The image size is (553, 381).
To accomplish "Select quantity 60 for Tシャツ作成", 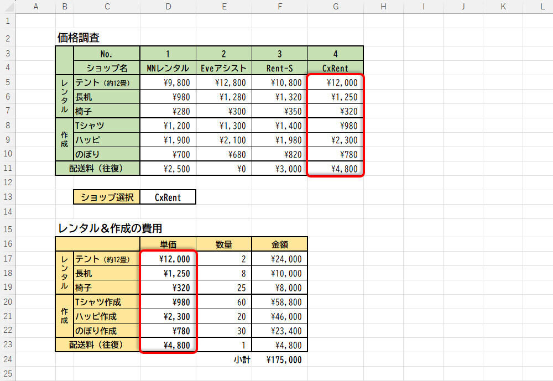I will pyautogui.click(x=224, y=302).
